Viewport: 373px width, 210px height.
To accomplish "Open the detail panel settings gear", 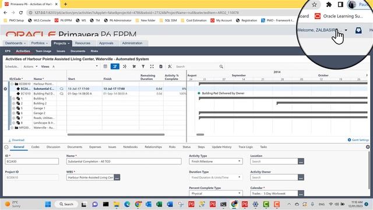I will click(x=368, y=147).
